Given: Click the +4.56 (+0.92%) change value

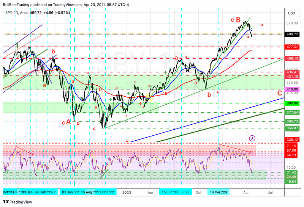Looking at the screenshot, I should click(56, 13).
